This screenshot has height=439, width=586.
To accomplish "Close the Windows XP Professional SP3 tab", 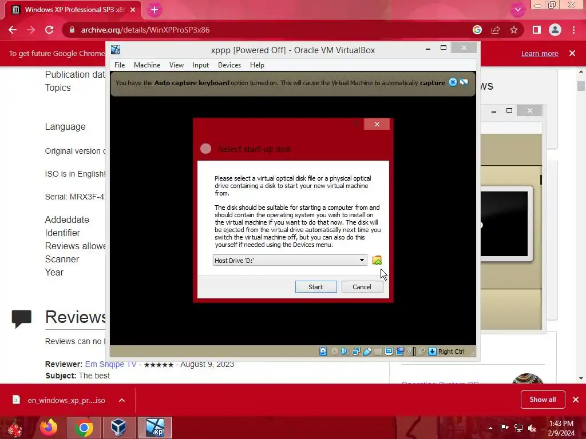I will coord(133,10).
